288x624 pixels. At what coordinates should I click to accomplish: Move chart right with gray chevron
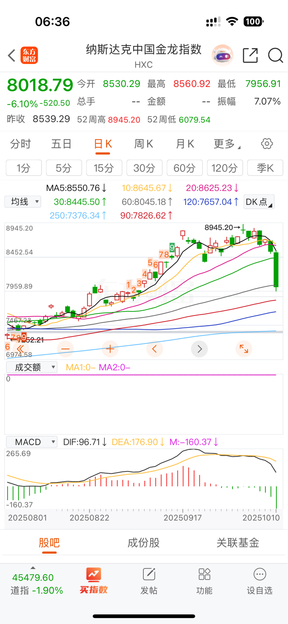(x=199, y=349)
